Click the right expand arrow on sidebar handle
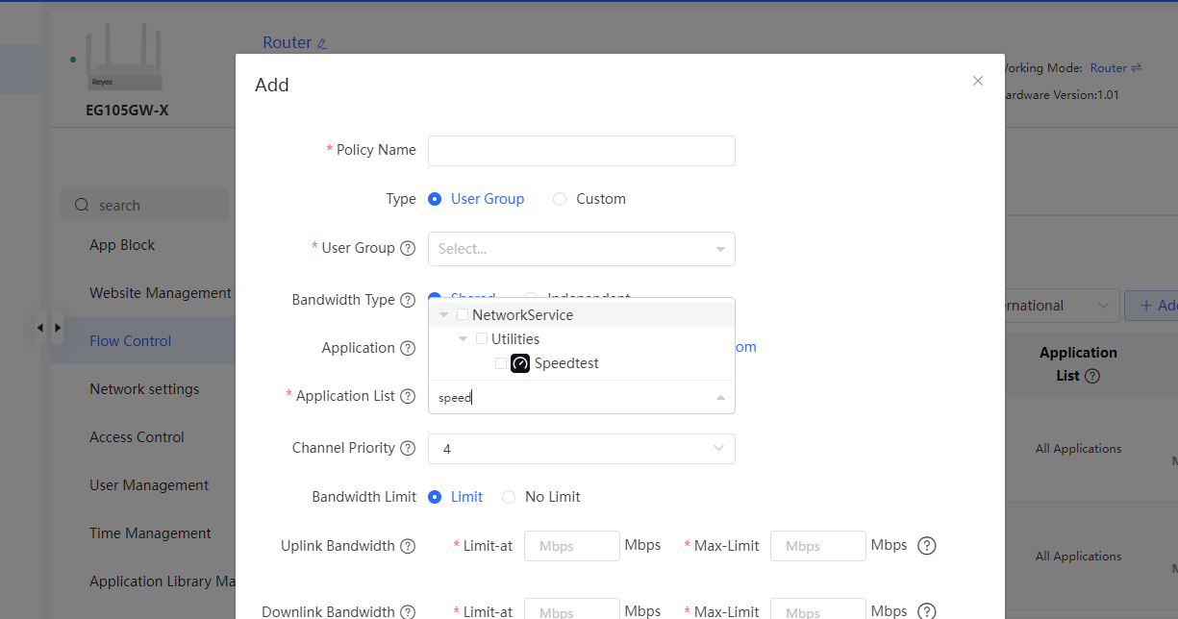 click(x=58, y=328)
